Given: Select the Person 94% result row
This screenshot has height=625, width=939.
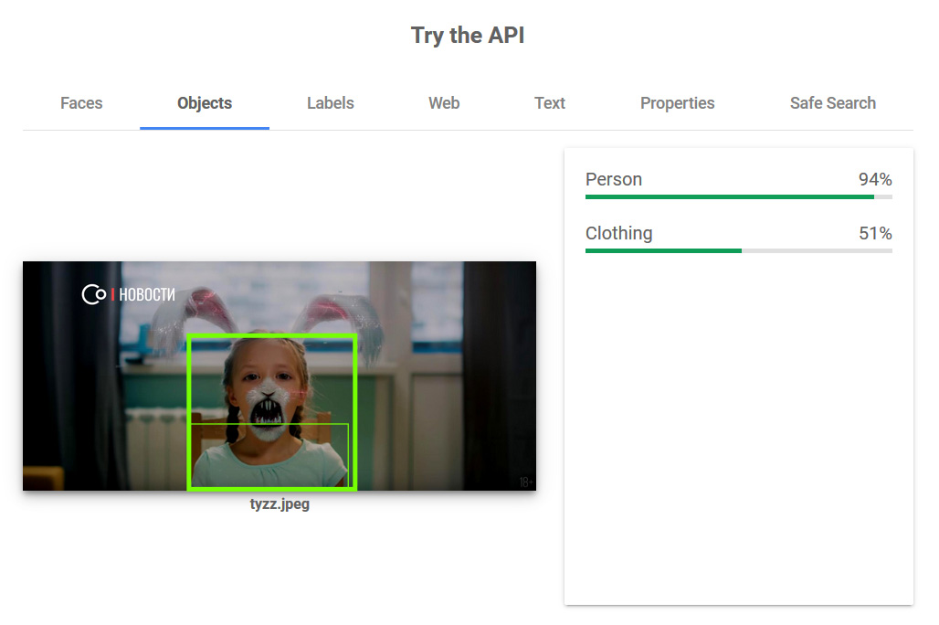Looking at the screenshot, I should (x=738, y=184).
